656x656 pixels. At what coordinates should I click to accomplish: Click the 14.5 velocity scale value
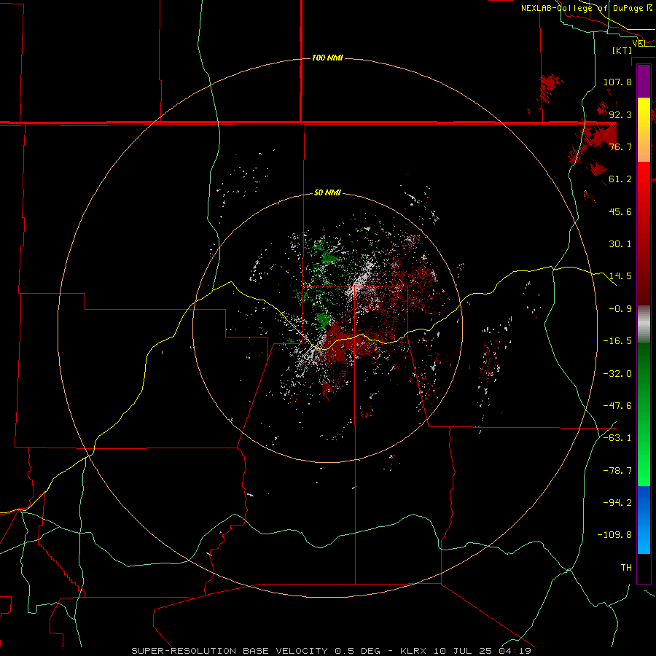[620, 276]
